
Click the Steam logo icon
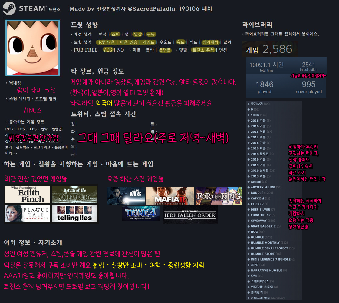9,8
